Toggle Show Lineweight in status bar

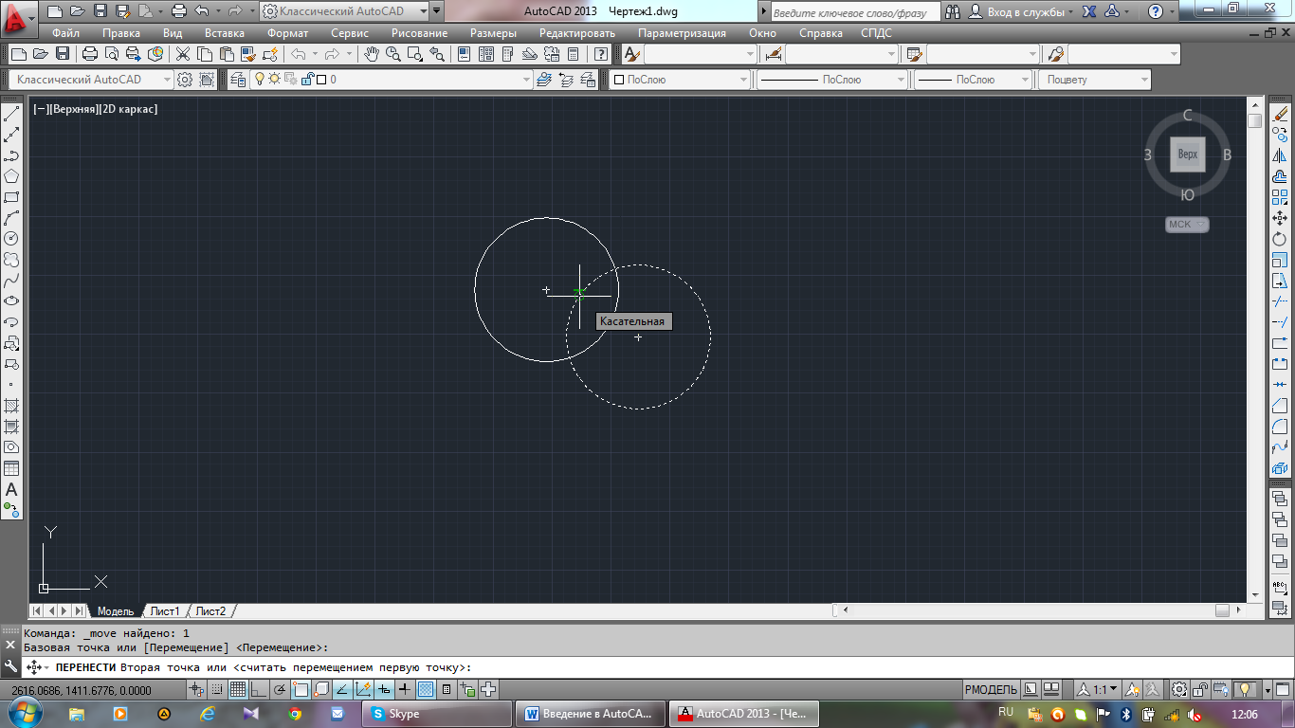(x=405, y=689)
